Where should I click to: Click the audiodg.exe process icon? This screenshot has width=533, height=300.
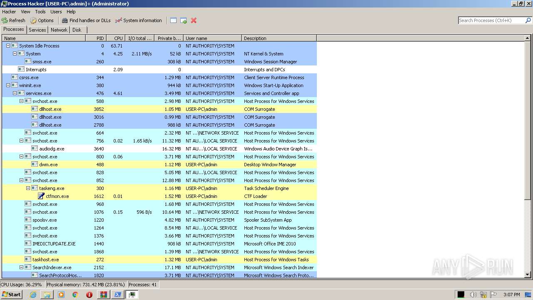(x=35, y=149)
